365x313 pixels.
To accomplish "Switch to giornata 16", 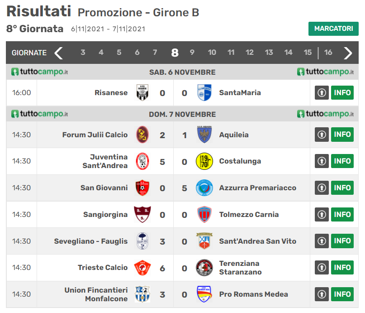I will (328, 53).
